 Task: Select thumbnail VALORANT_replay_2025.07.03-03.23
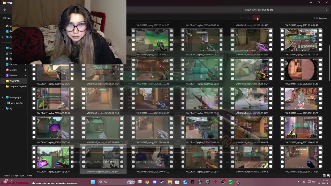pos(302,98)
